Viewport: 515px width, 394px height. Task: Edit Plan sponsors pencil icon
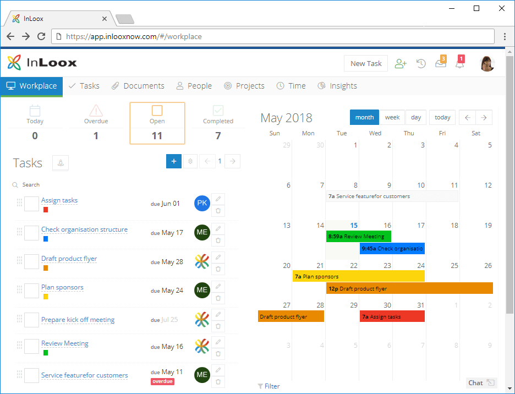218,286
